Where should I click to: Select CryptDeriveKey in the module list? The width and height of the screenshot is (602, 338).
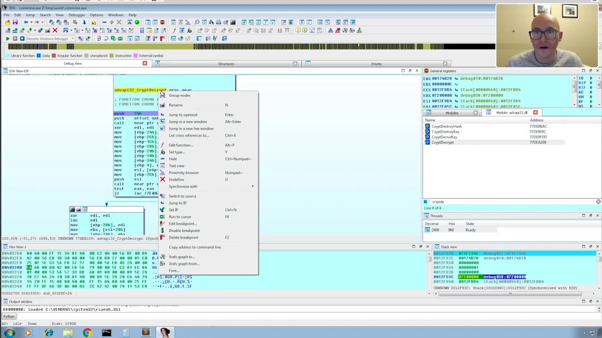tap(494, 137)
